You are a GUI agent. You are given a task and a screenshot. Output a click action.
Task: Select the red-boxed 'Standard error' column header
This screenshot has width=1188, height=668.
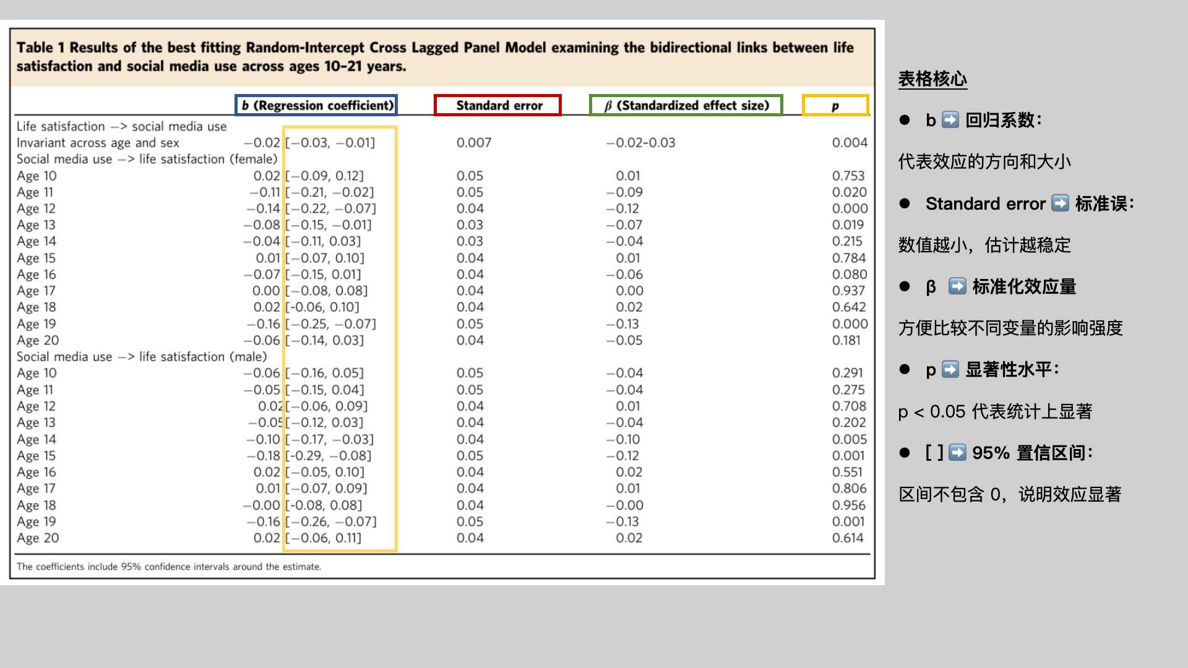click(498, 105)
